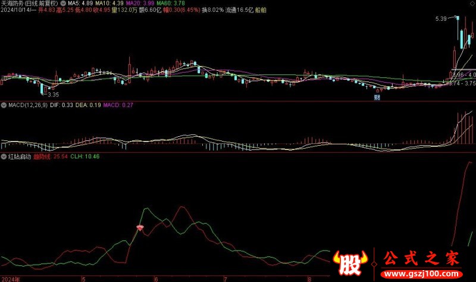Image resolution: width=476 pixels, height=282 pixels.
Task: Click the DEA: 0.19 value
Action: tap(88, 105)
